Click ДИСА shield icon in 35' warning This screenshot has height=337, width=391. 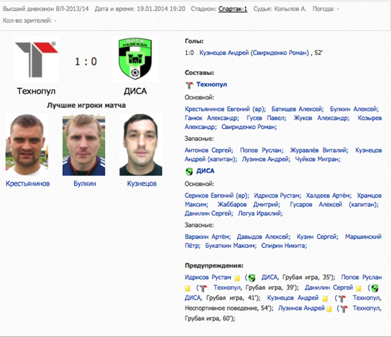(x=251, y=278)
